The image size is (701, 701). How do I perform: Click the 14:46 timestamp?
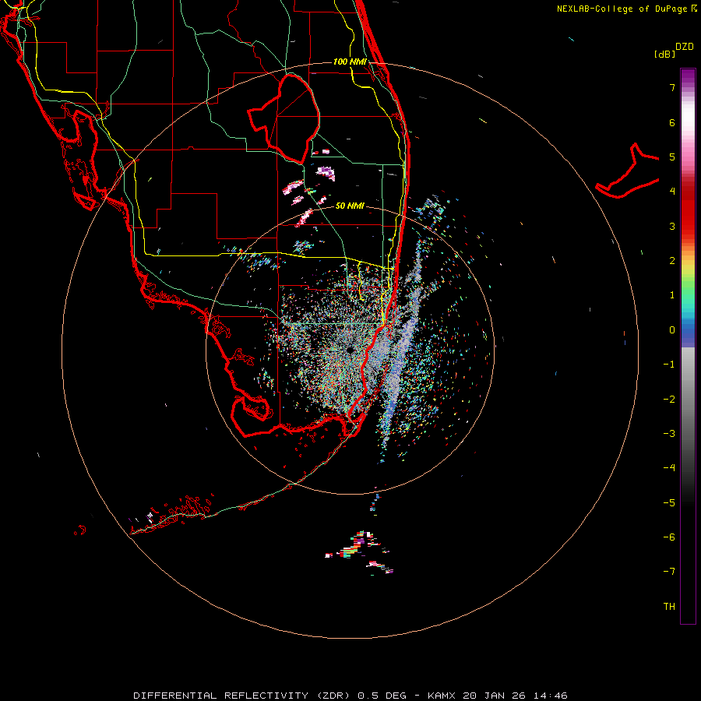click(x=551, y=696)
